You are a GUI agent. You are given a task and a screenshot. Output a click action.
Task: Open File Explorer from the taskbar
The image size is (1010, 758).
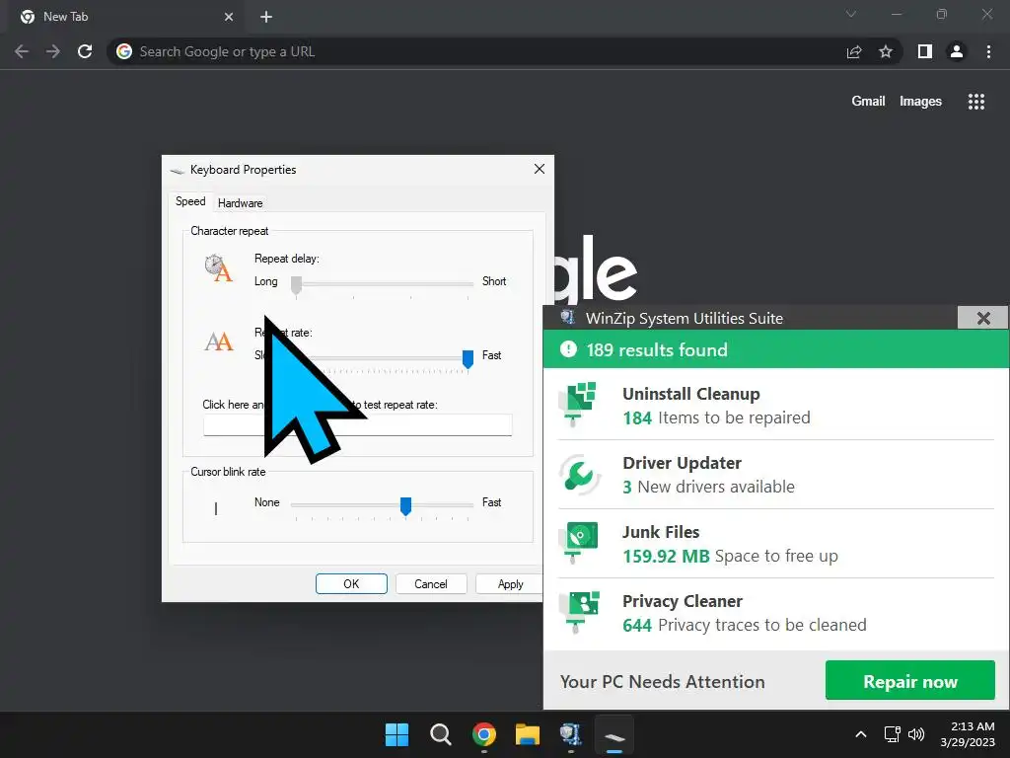pos(527,734)
